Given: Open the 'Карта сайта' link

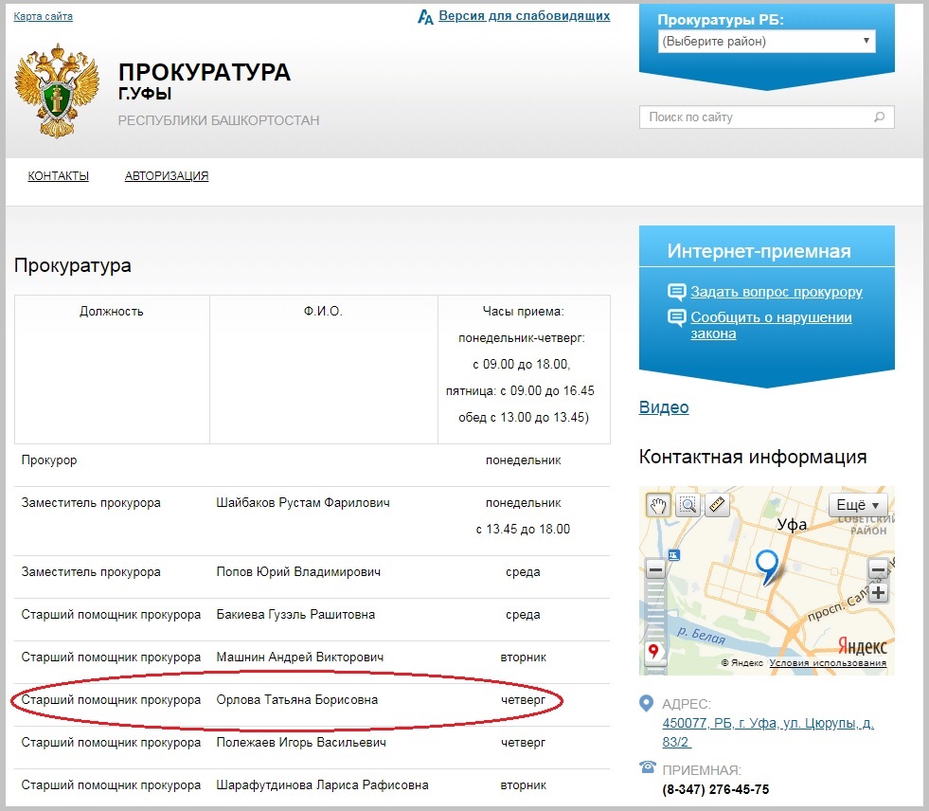Looking at the screenshot, I should pos(44,17).
